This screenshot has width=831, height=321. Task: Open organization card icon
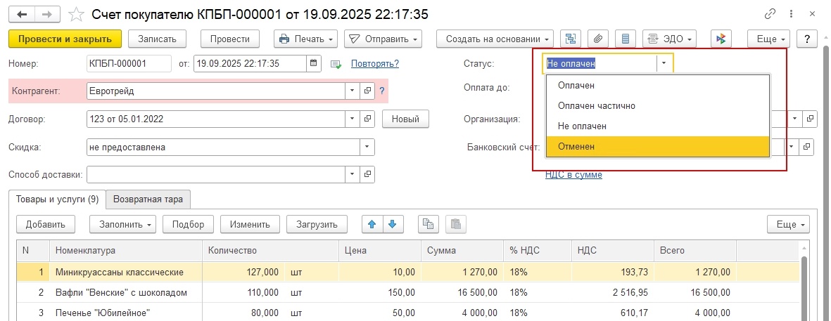(810, 119)
